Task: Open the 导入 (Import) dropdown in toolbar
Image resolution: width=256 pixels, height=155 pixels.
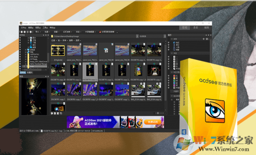Action: coord(38,32)
